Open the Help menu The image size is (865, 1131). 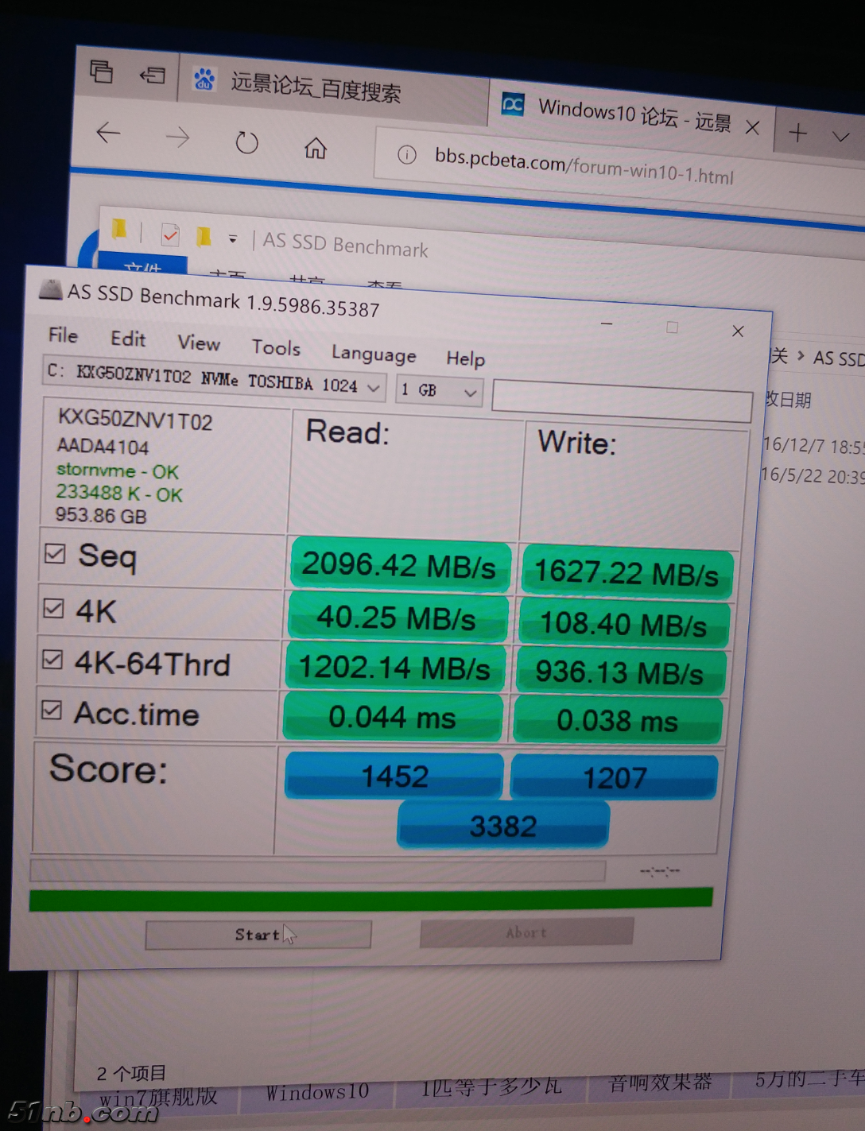[x=466, y=358]
